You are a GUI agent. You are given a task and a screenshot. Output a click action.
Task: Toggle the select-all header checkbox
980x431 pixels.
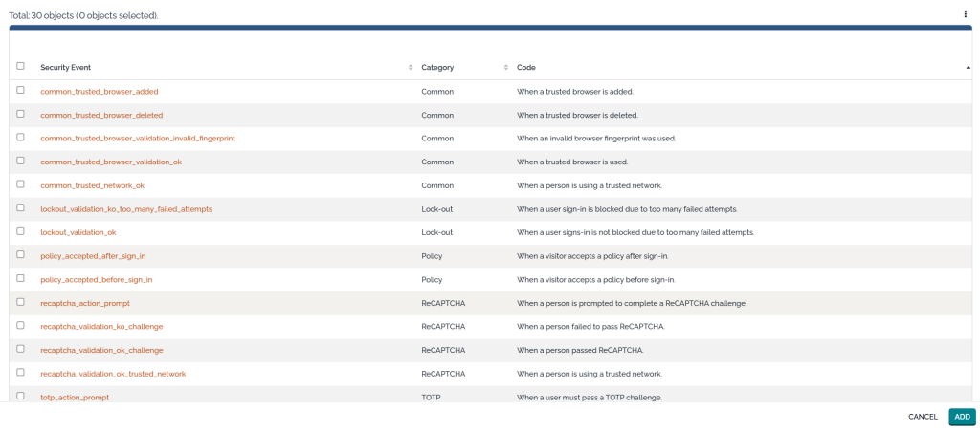click(20, 67)
